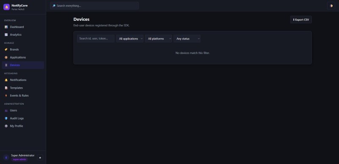339x164 pixels.
Task: Navigate to Users administration
Action: [23, 111]
